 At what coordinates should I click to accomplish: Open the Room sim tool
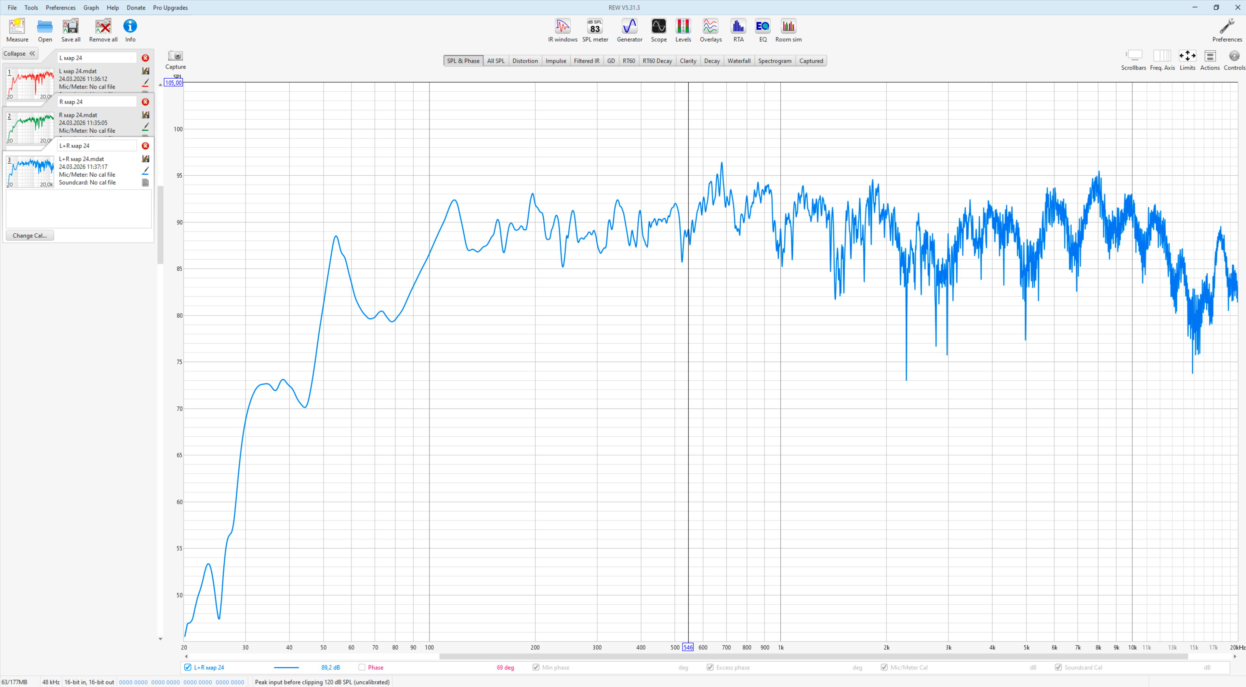tap(788, 30)
